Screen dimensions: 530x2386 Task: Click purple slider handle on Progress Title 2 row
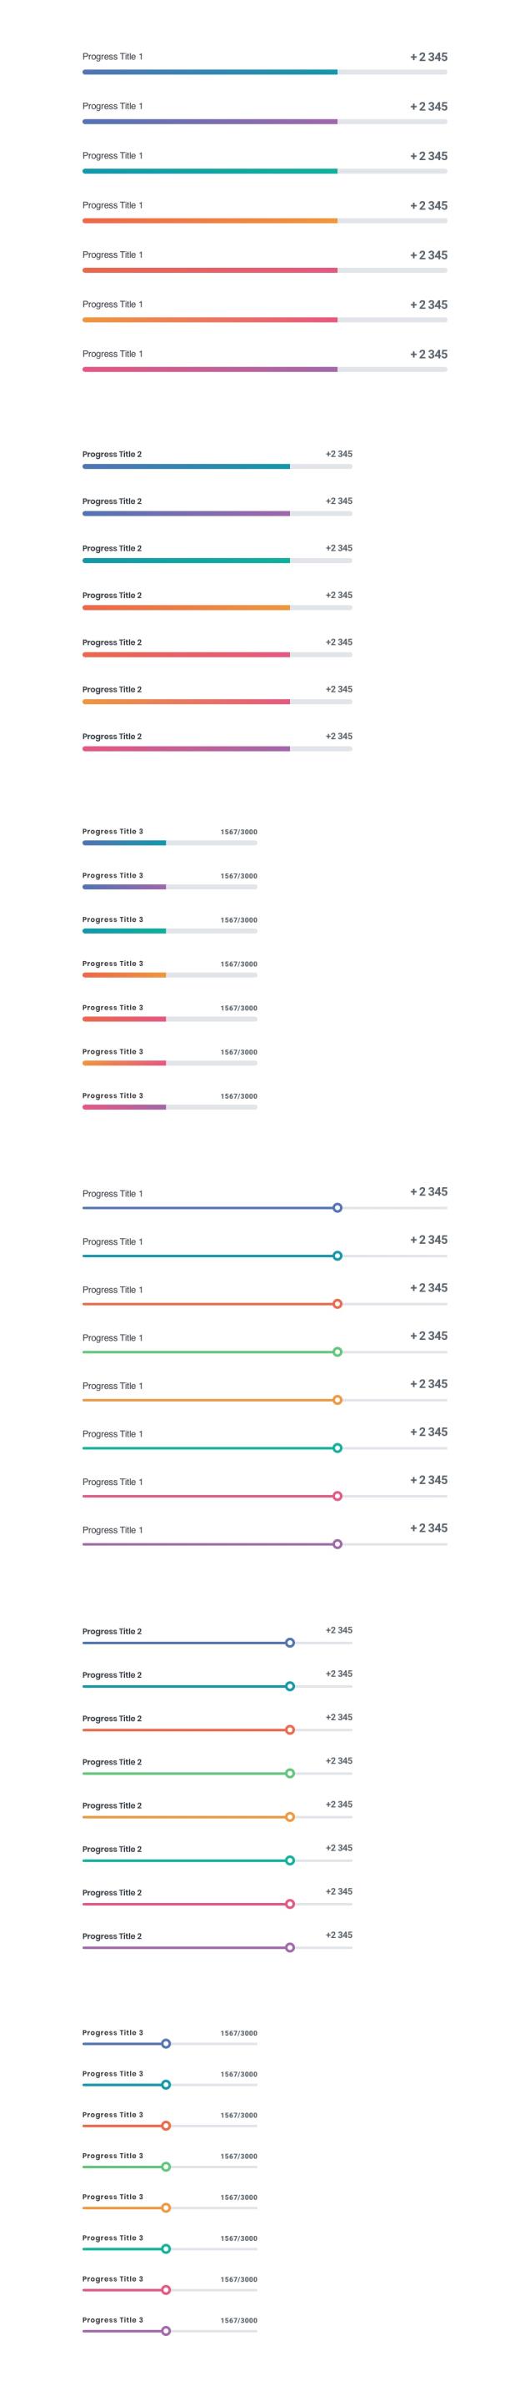[x=289, y=1948]
